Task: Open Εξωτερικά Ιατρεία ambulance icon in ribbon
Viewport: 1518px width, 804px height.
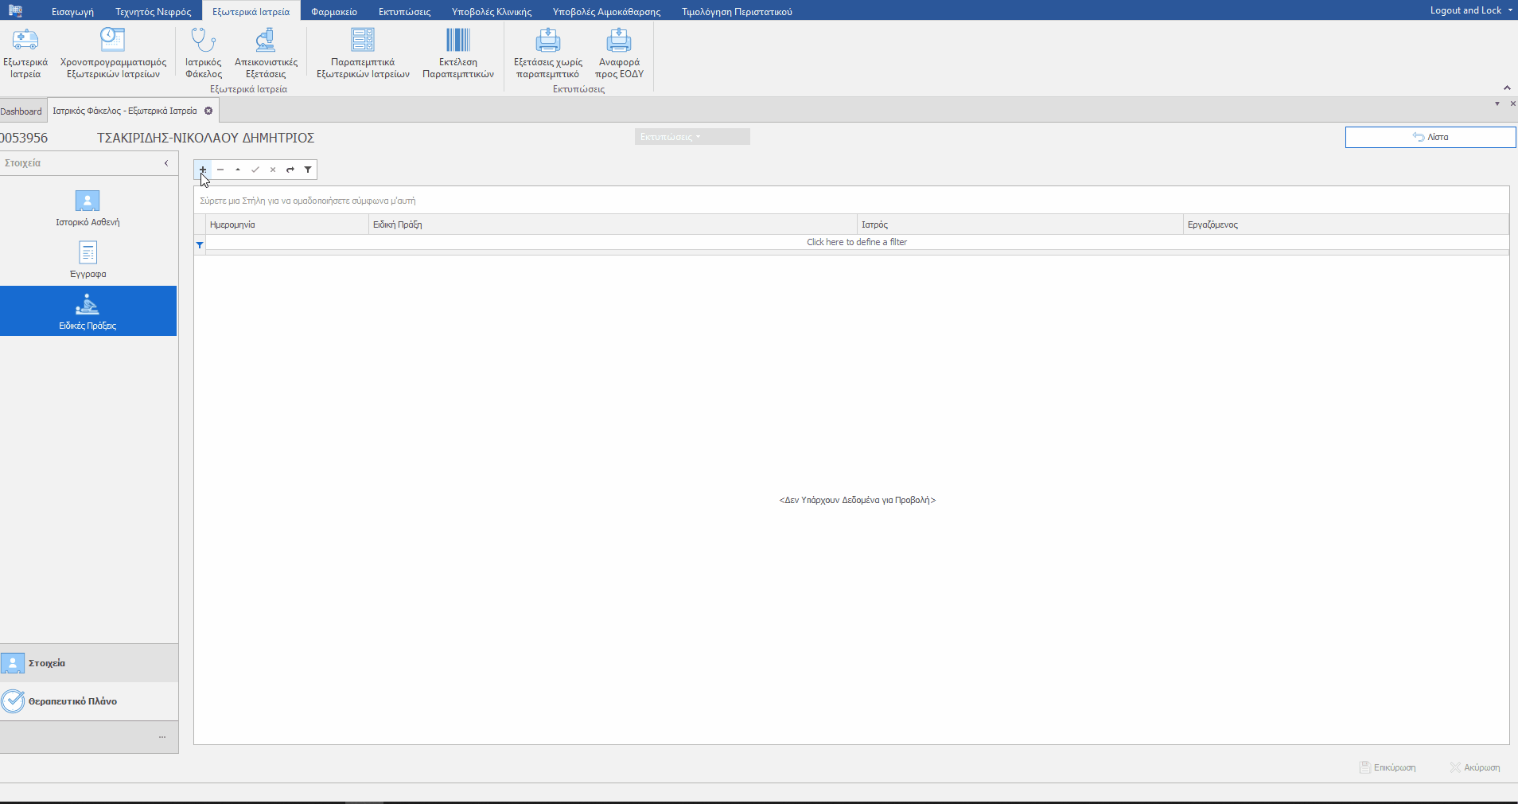Action: (x=25, y=40)
